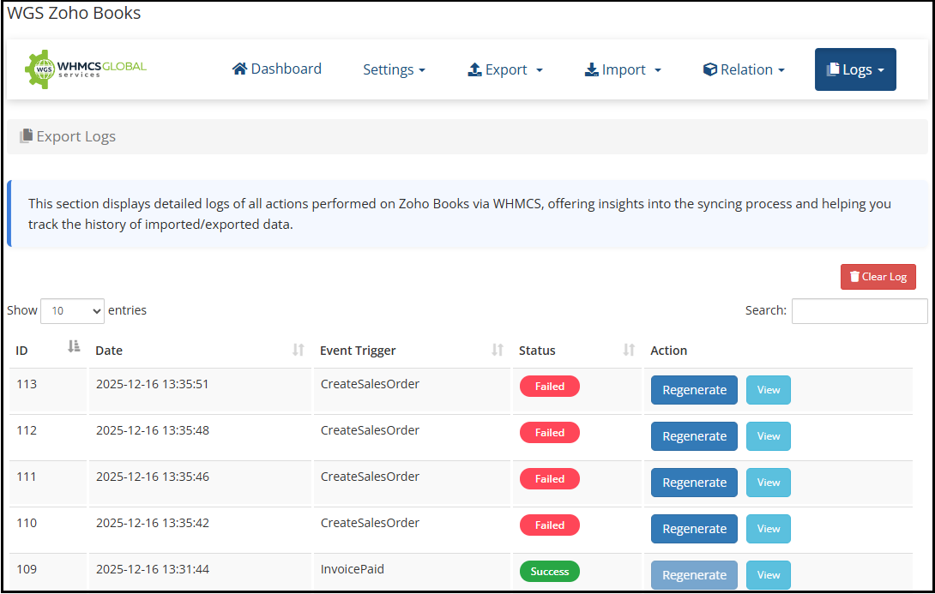
Task: Sort by Status column arrows icon
Action: (x=629, y=350)
